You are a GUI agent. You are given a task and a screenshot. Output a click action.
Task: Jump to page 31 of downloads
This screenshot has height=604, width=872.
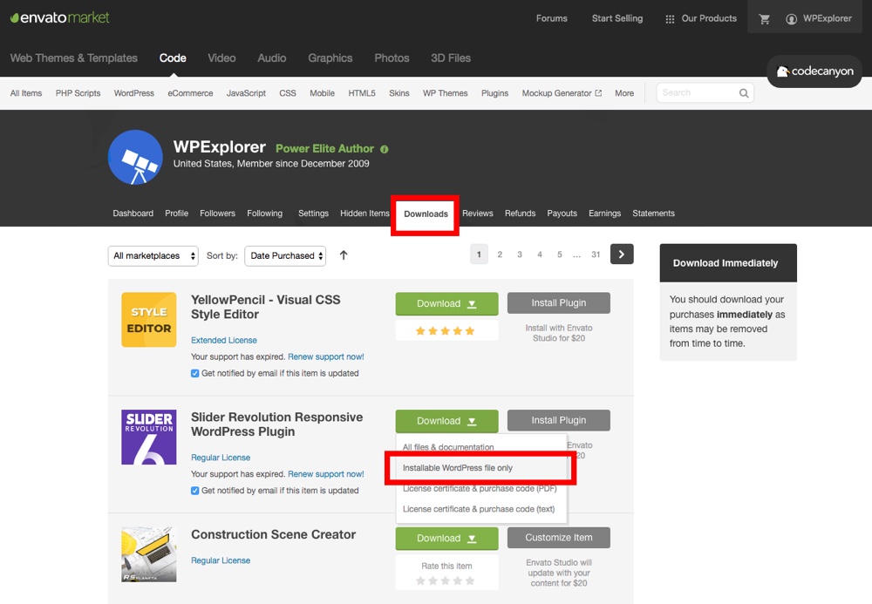(596, 254)
